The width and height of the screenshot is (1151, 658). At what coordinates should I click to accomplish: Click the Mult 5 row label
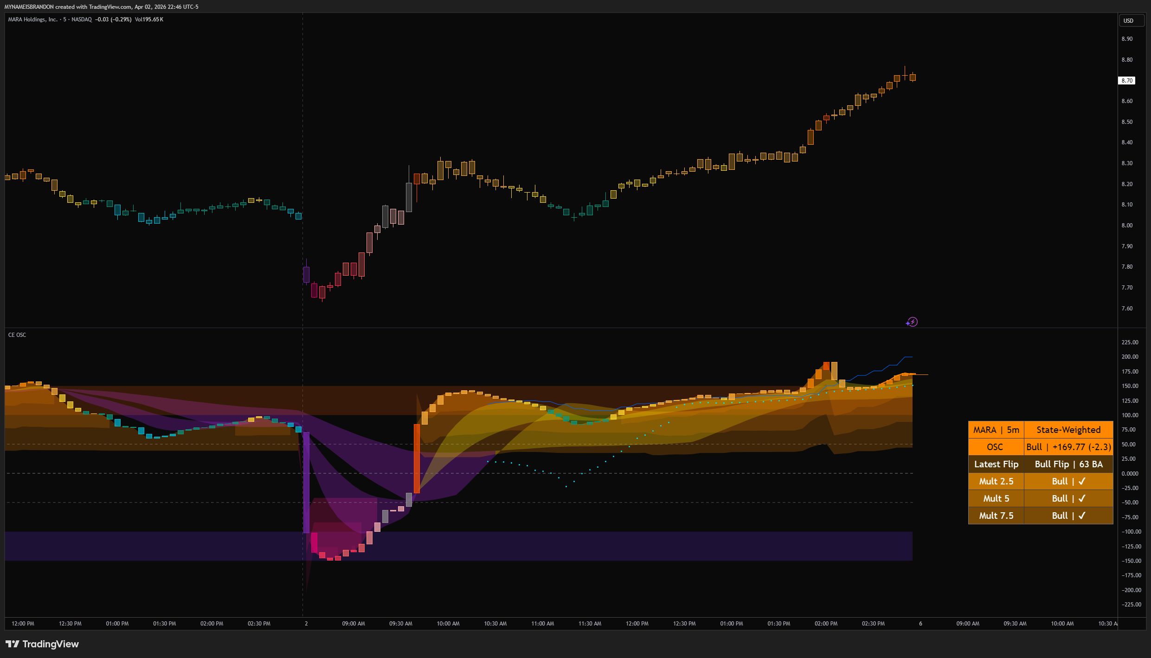996,498
